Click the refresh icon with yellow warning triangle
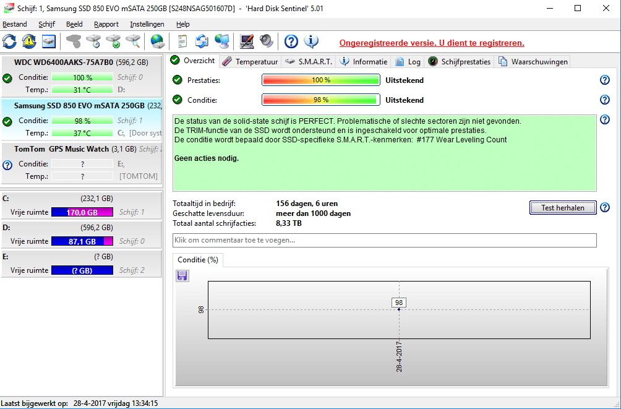The image size is (621, 409). click(29, 41)
